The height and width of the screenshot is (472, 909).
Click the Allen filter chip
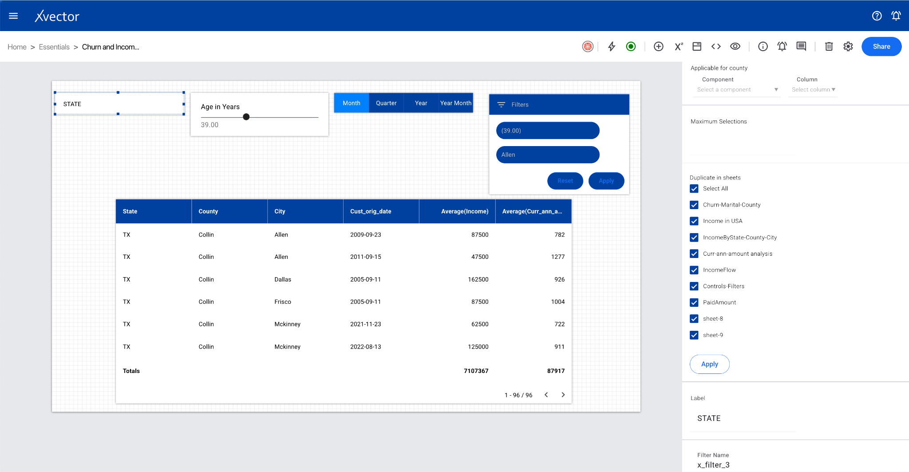(548, 155)
